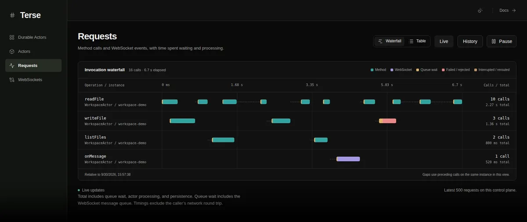Click the Requests pulse icon
The height and width of the screenshot is (222, 527).
click(x=12, y=65)
